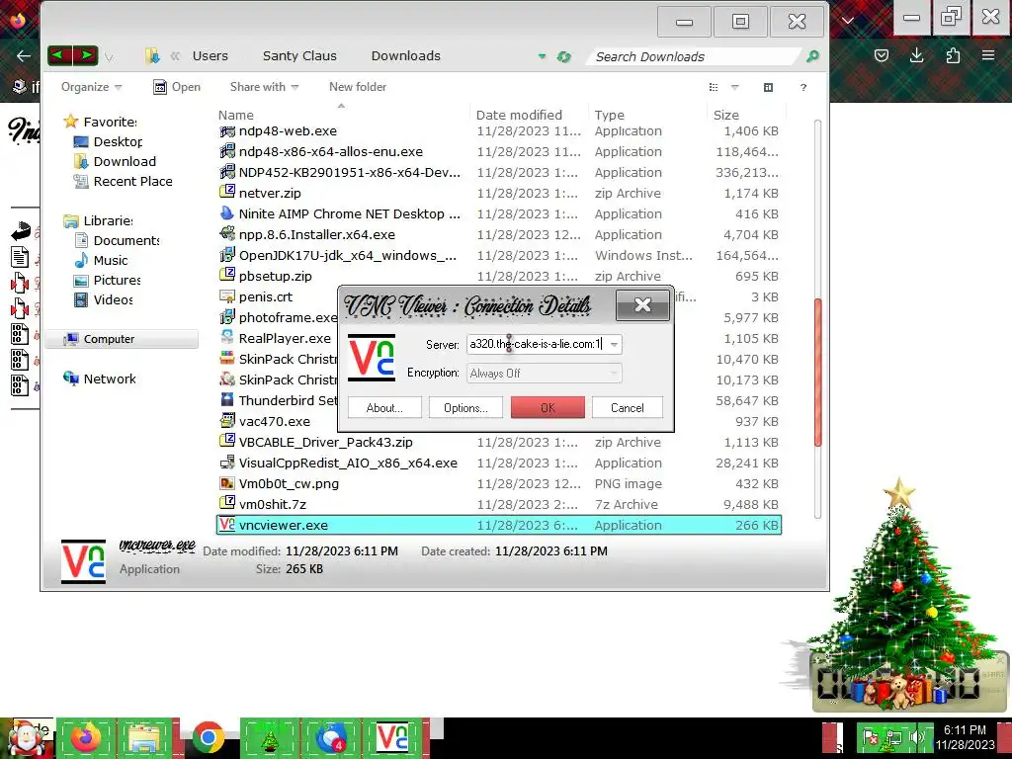
Task: Cancel the VNC connection dialog
Action: tap(628, 408)
